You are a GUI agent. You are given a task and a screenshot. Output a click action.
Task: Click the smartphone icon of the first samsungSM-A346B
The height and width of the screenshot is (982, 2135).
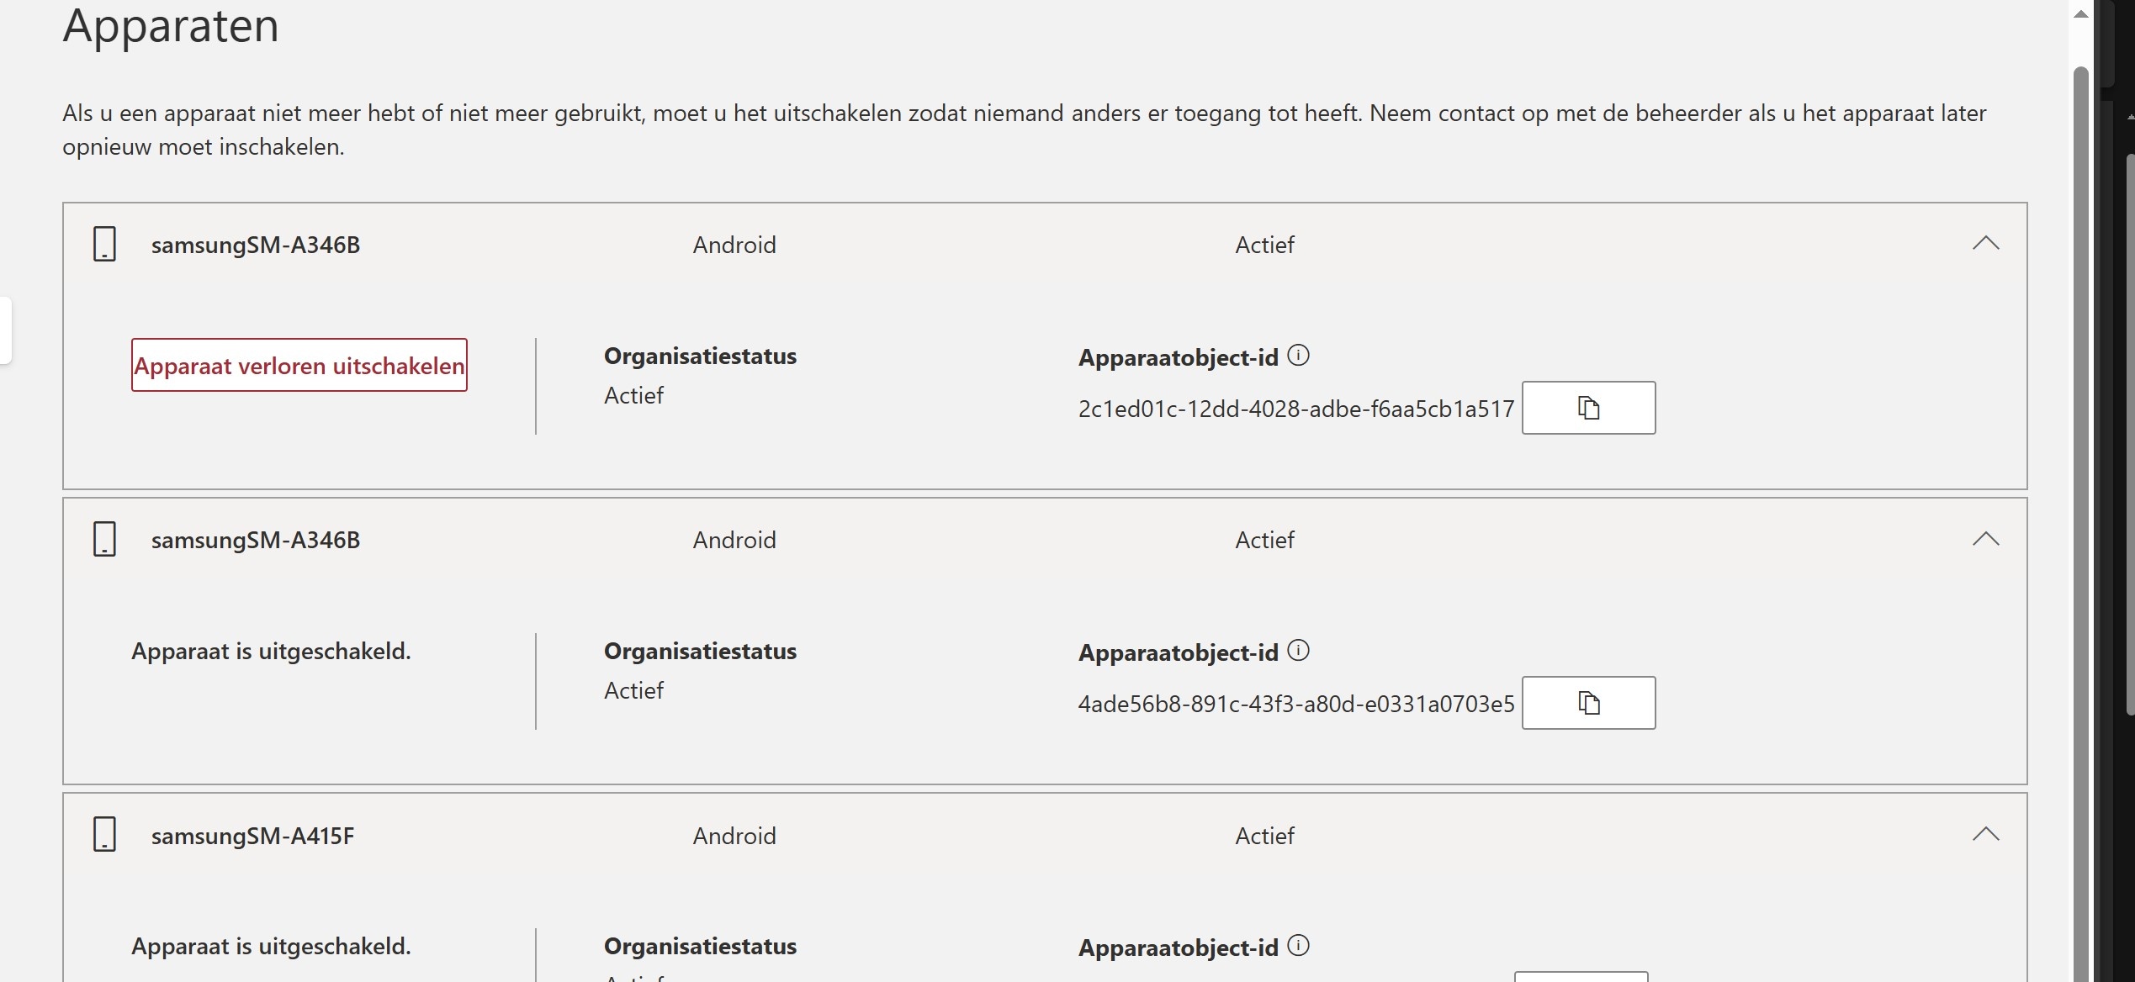point(104,245)
